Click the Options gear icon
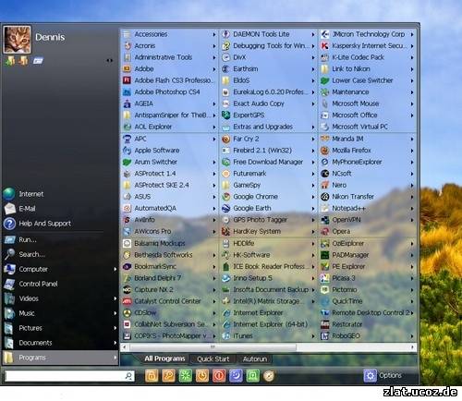This screenshot has width=462, height=401. [371, 376]
